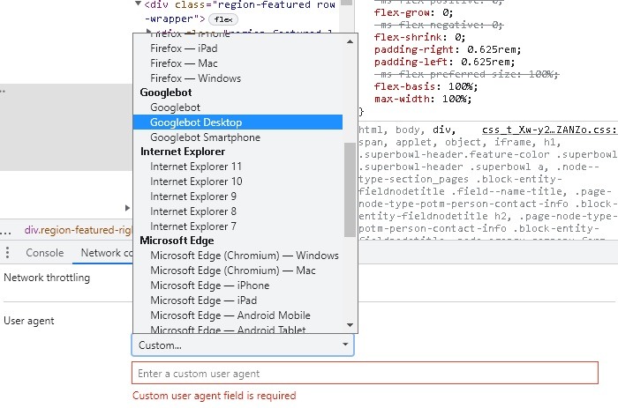618x408 pixels.
Task: Open css_t_Xw-y2…ZANZo.css source link
Action: 550,130
